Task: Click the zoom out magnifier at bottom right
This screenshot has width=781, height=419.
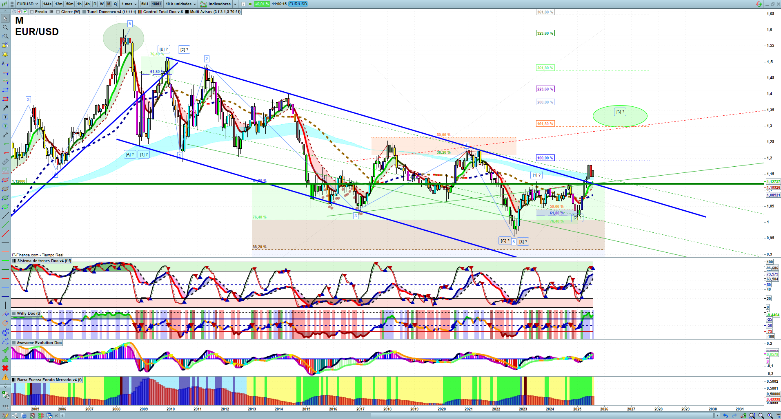Action: pos(761,416)
